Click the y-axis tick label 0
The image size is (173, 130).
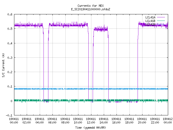(11, 101)
